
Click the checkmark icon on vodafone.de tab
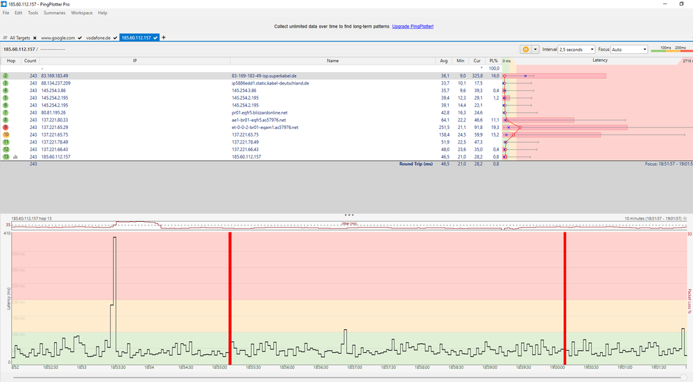click(114, 37)
